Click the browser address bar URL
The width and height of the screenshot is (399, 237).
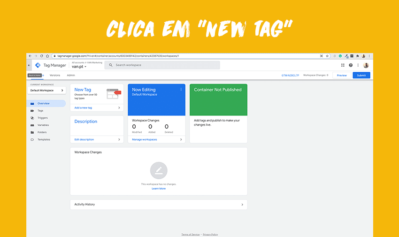tap(118, 56)
